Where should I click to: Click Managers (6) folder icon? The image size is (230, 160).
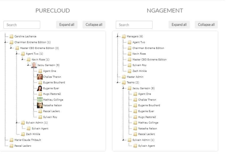124,37
